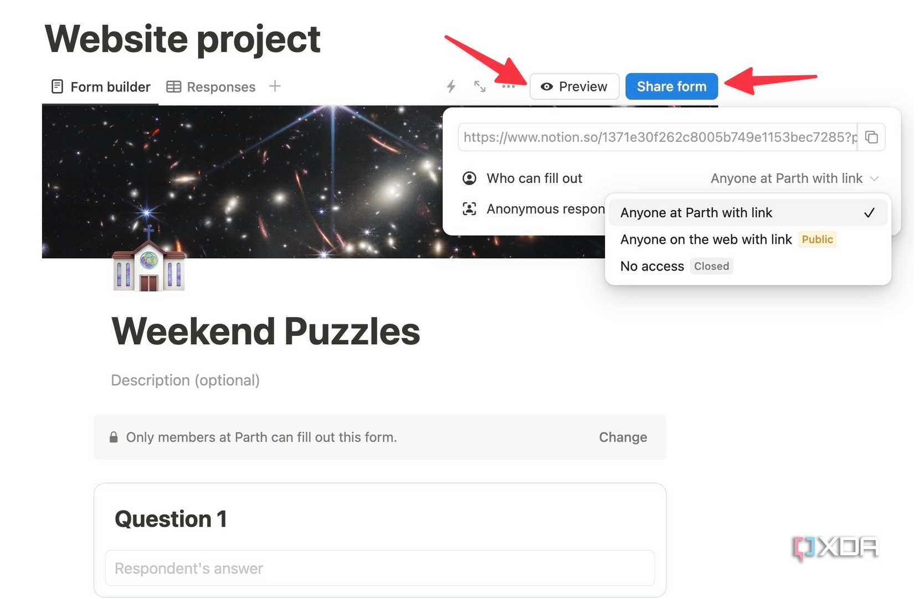This screenshot has height=598, width=914.
Task: Click the expand arrows full-page icon
Action: pos(480,86)
